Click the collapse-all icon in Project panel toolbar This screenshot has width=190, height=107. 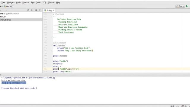pyautogui.click(x=32, y=10)
